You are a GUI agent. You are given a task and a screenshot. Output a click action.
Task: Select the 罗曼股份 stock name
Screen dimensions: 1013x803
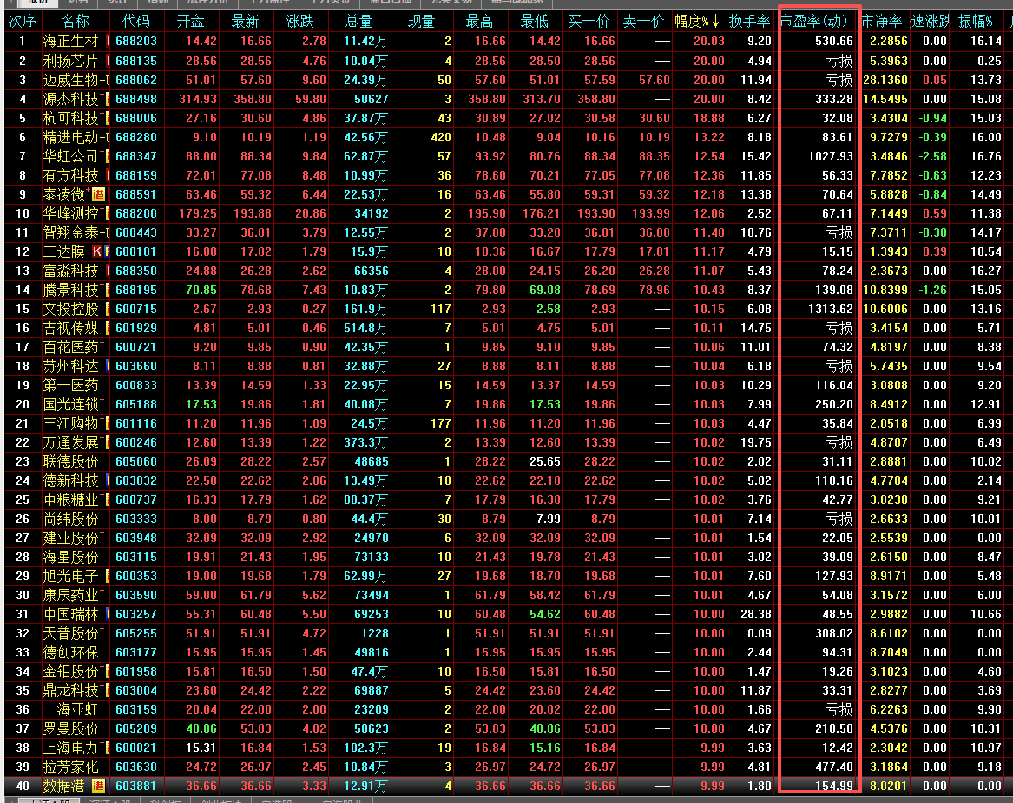pyautogui.click(x=71, y=728)
